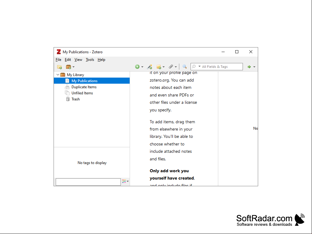312x234 pixels.
Task: Collapse the My Library tree node
Action: pos(58,75)
